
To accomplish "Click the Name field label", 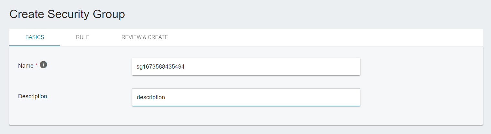I will [26, 65].
